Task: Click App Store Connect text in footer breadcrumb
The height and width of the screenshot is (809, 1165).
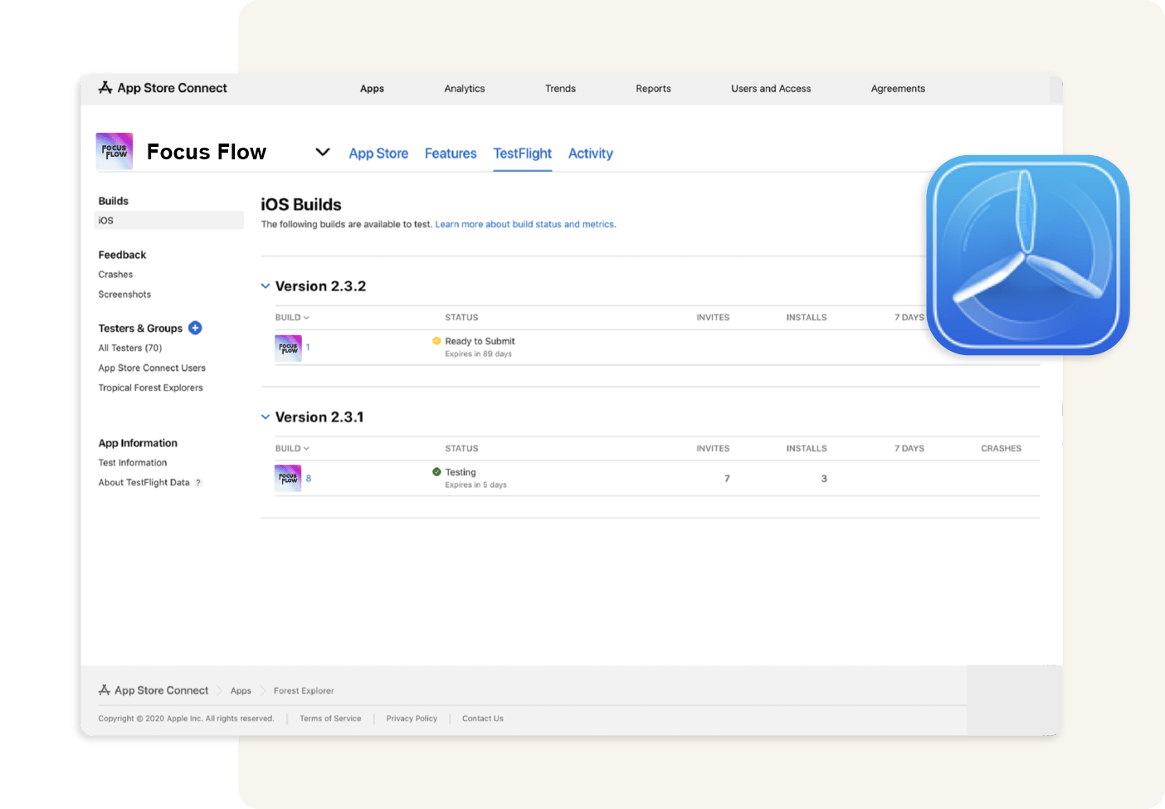Action: (x=161, y=690)
